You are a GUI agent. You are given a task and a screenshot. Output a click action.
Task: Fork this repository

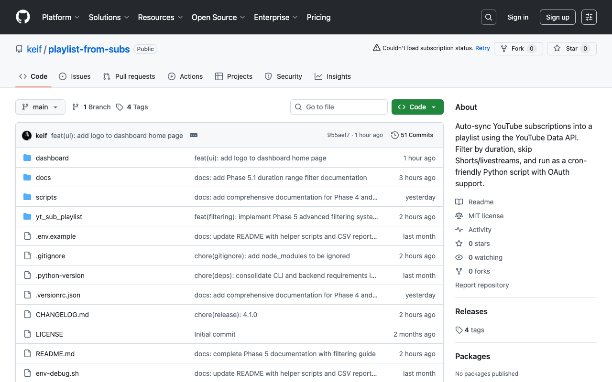click(518, 49)
